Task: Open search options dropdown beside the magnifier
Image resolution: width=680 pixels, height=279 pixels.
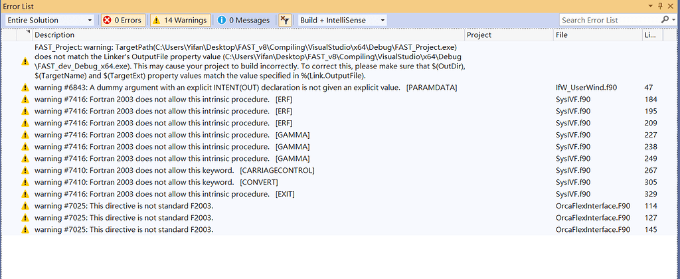Action: [671, 20]
